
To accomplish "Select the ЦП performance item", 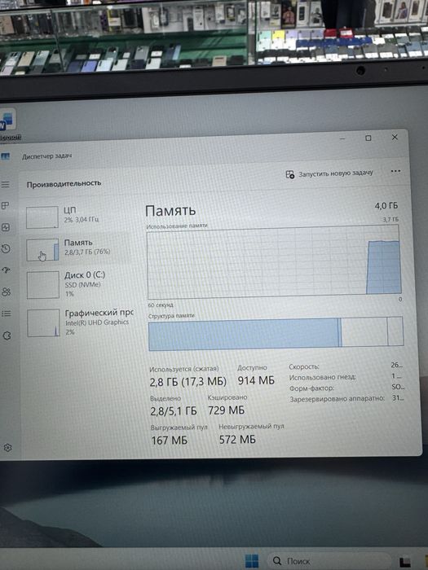I will [77, 217].
